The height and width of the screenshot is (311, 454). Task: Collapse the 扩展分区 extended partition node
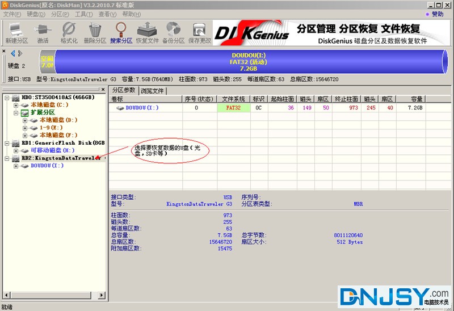coord(16,113)
